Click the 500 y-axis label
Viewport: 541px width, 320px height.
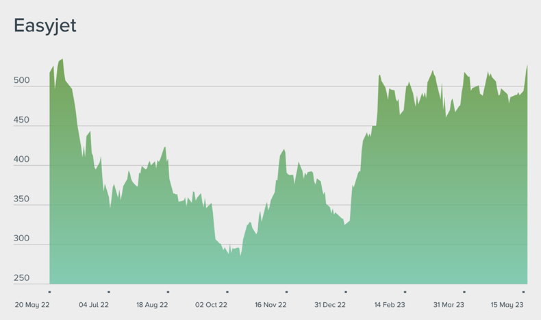[x=22, y=80]
